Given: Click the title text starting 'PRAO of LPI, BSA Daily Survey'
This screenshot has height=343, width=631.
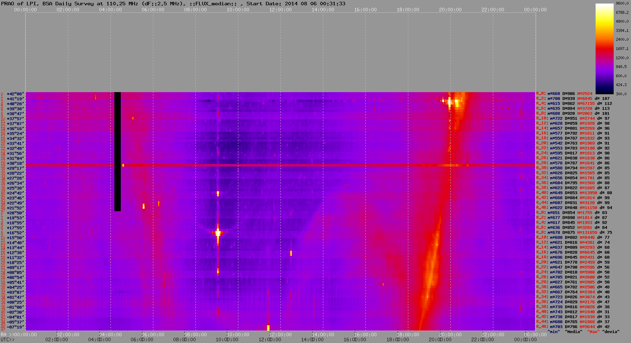Looking at the screenshot, I should point(173,4).
